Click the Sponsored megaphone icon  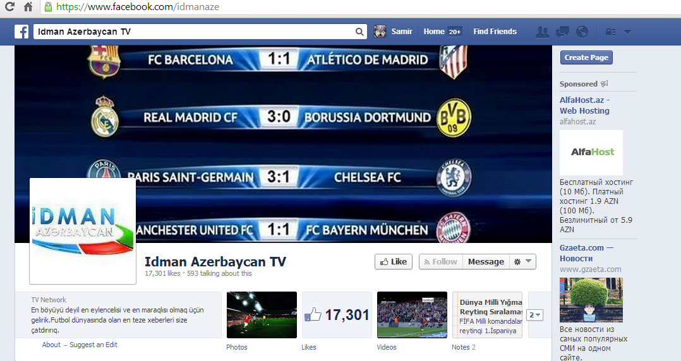coord(604,84)
